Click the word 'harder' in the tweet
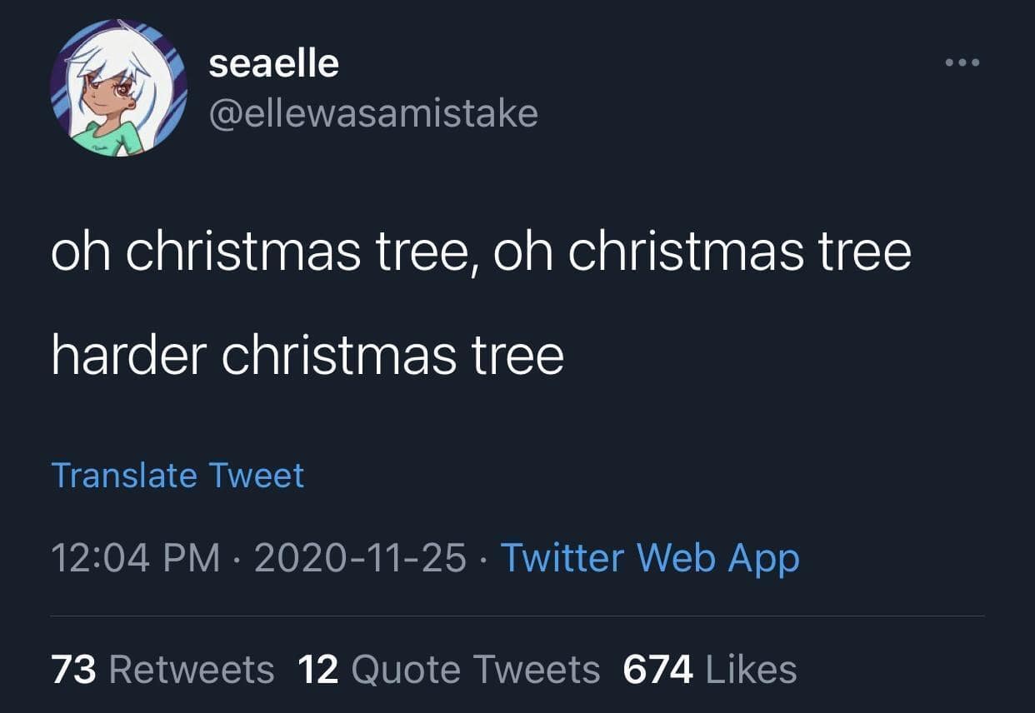 coord(128,355)
